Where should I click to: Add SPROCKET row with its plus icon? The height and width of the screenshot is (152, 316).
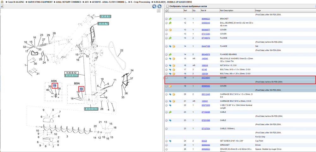click(x=167, y=145)
